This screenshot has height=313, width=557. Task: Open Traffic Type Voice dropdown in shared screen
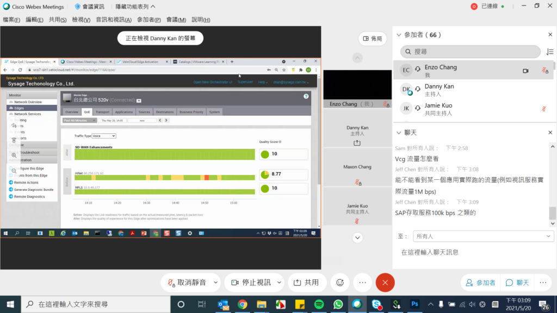[x=104, y=136]
